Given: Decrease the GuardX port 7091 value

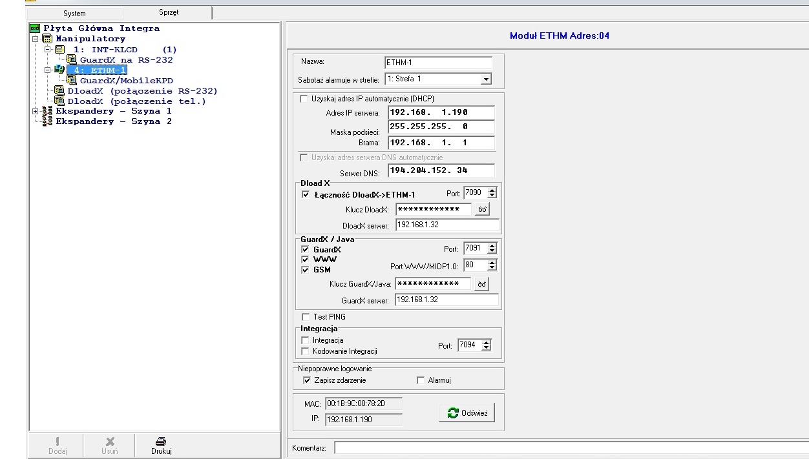Looking at the screenshot, I should pos(492,251).
